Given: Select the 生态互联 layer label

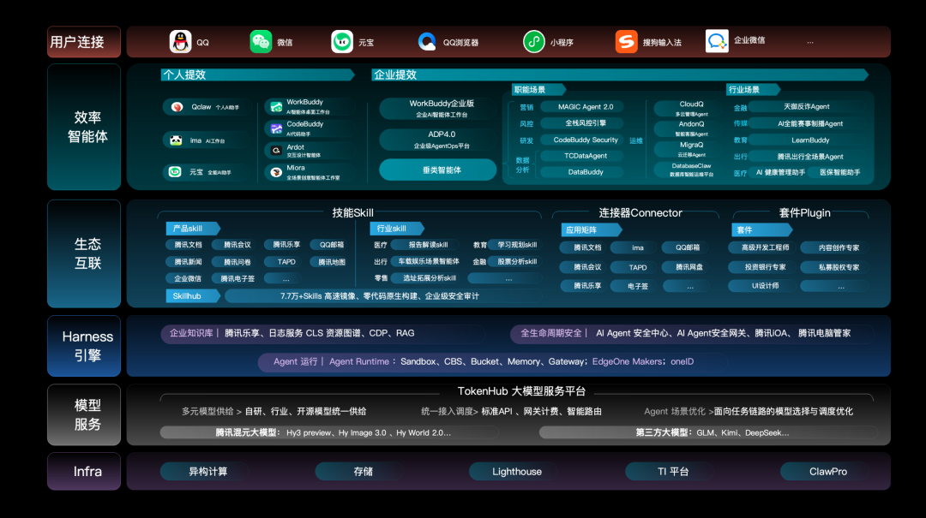Looking at the screenshot, I should [84, 253].
